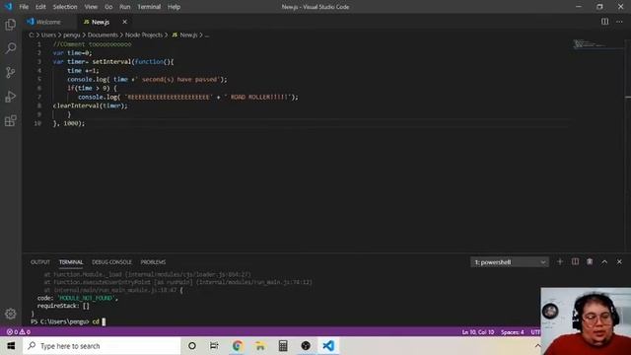631x355 pixels.
Task: Open the Search view in the activity bar
Action: (x=11, y=48)
